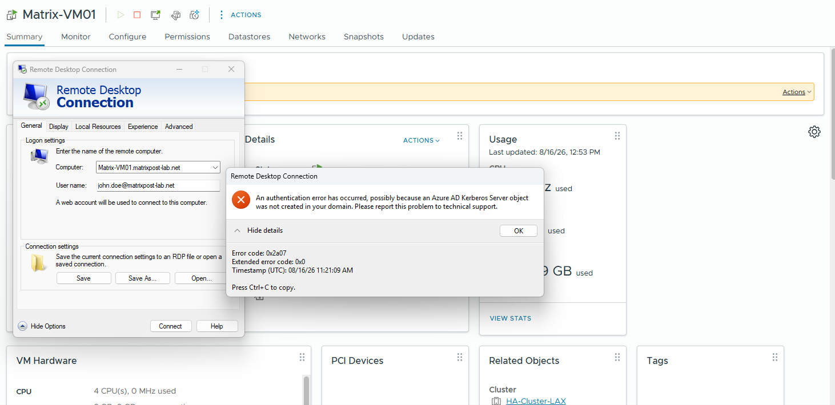Open the HA-Cluster-LAX link
The image size is (835, 405).
click(x=536, y=401)
